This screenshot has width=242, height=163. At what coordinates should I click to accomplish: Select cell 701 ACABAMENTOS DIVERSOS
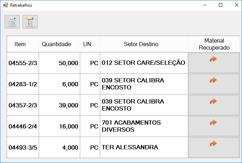[x=144, y=126]
